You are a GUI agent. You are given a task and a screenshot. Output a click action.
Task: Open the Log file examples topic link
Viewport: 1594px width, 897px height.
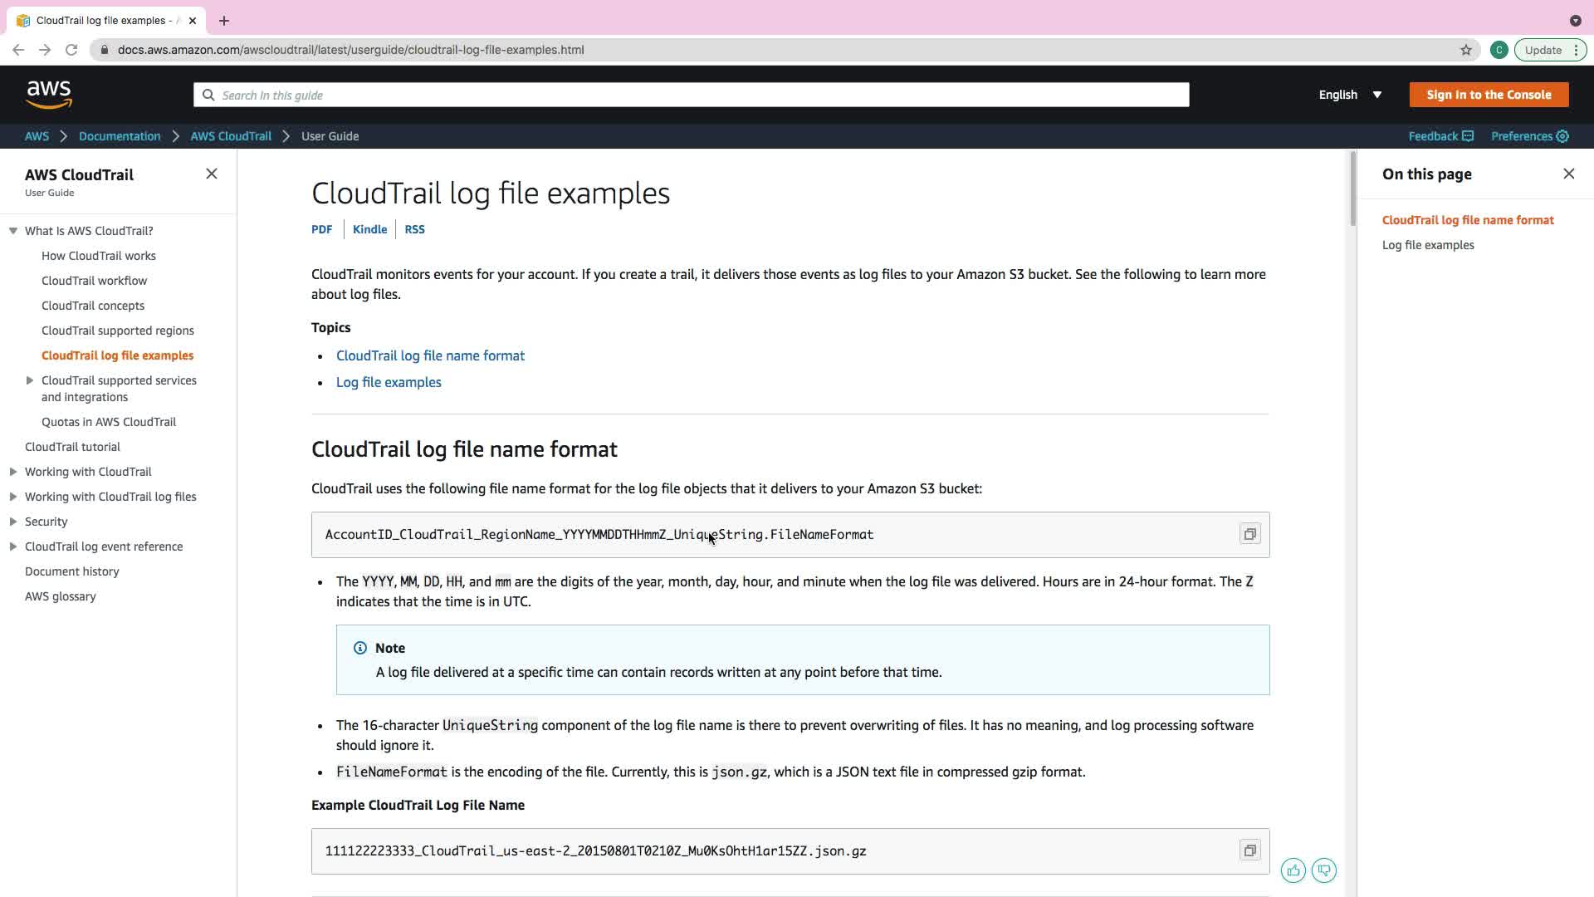coord(389,382)
